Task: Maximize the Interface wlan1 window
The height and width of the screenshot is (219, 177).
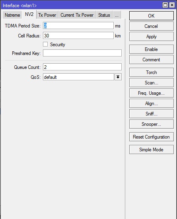Action: [x=165, y=5]
